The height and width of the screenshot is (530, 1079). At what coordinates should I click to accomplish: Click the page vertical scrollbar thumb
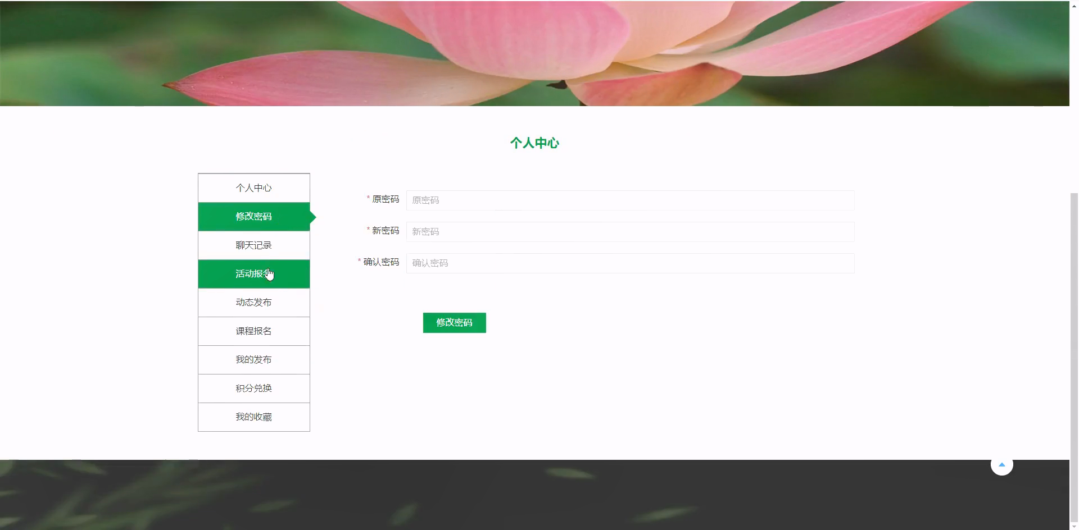point(1074,357)
